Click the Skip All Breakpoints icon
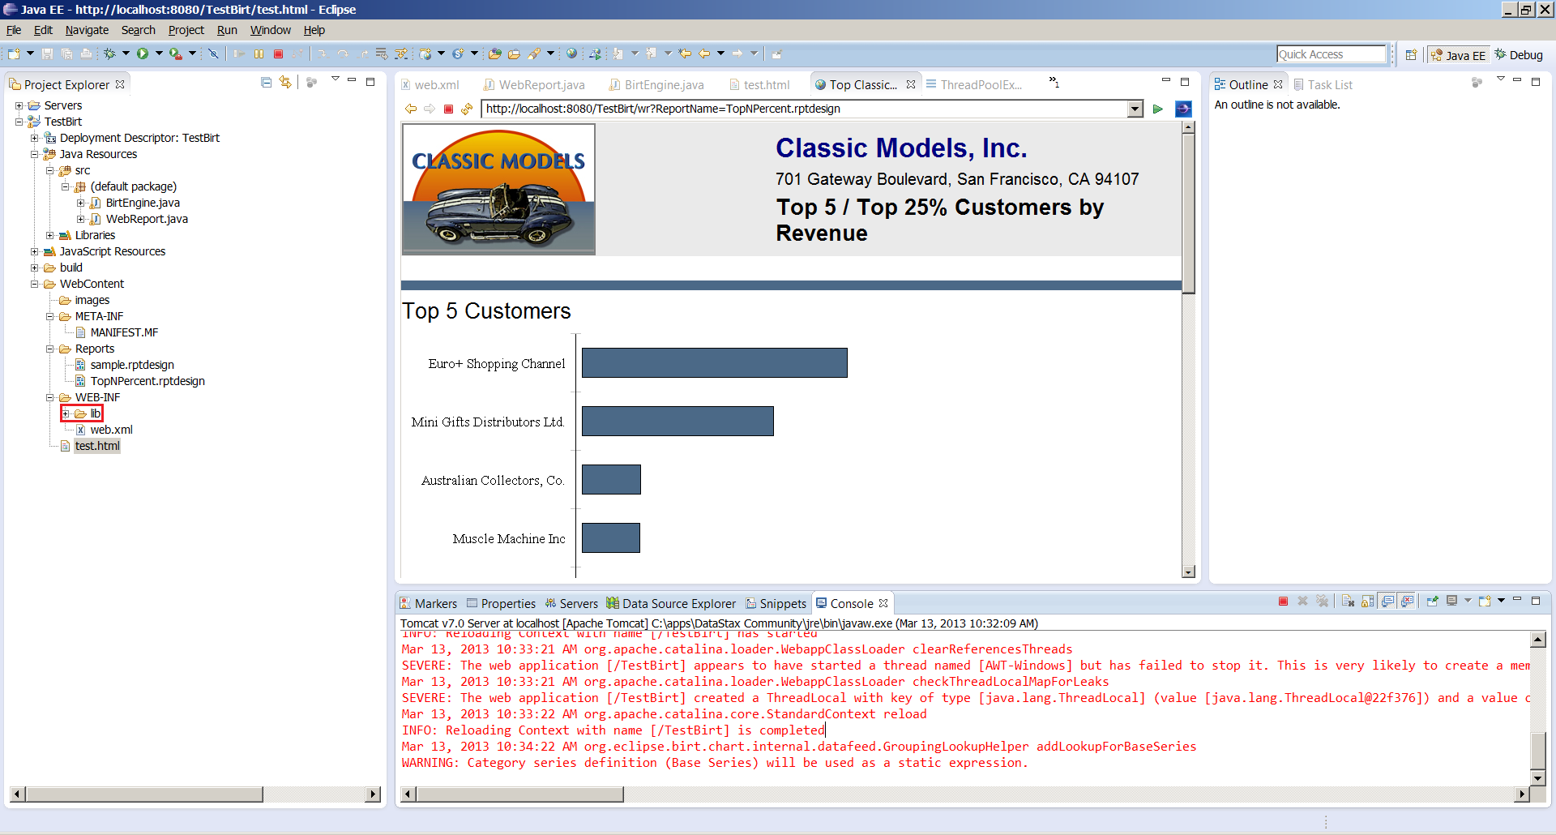Screen dimensions: 1556x835 coord(213,54)
